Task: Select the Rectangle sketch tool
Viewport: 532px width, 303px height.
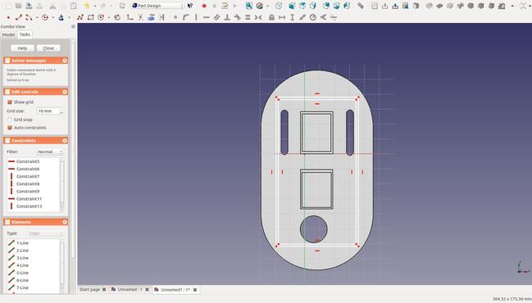Action: pyautogui.click(x=91, y=17)
